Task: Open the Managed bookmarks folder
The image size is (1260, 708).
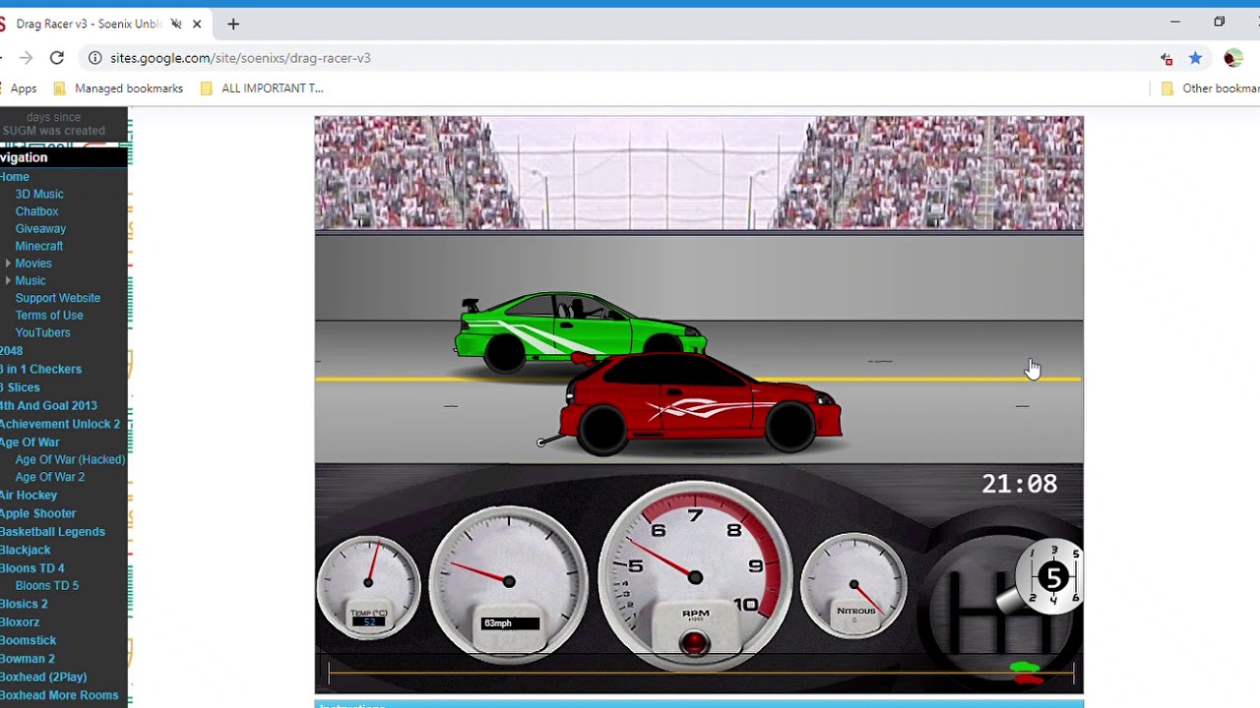Action: [x=117, y=88]
